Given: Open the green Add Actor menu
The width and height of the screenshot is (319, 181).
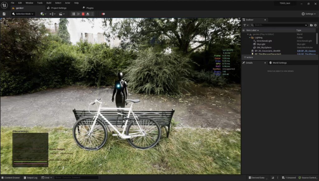Looking at the screenshot, I should point(42,14).
